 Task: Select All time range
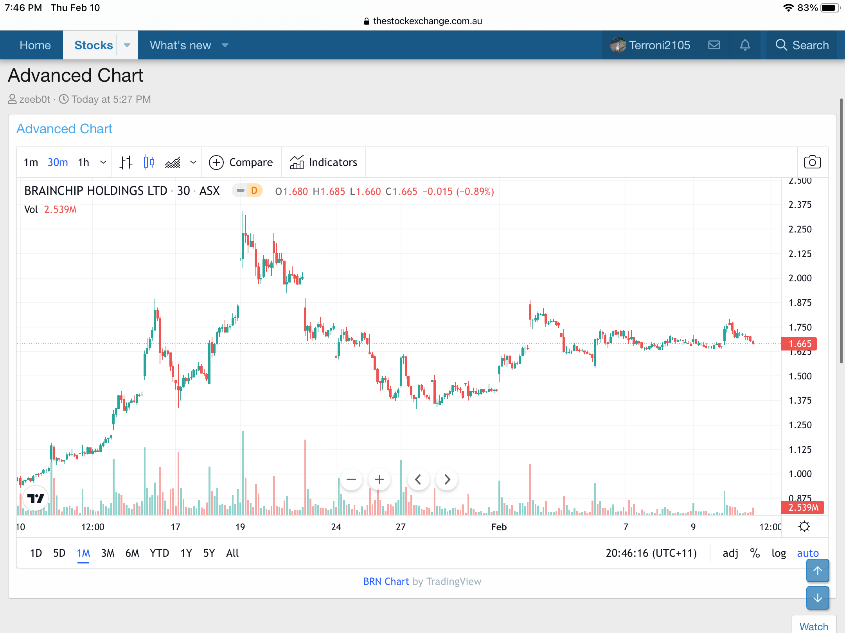[232, 553]
